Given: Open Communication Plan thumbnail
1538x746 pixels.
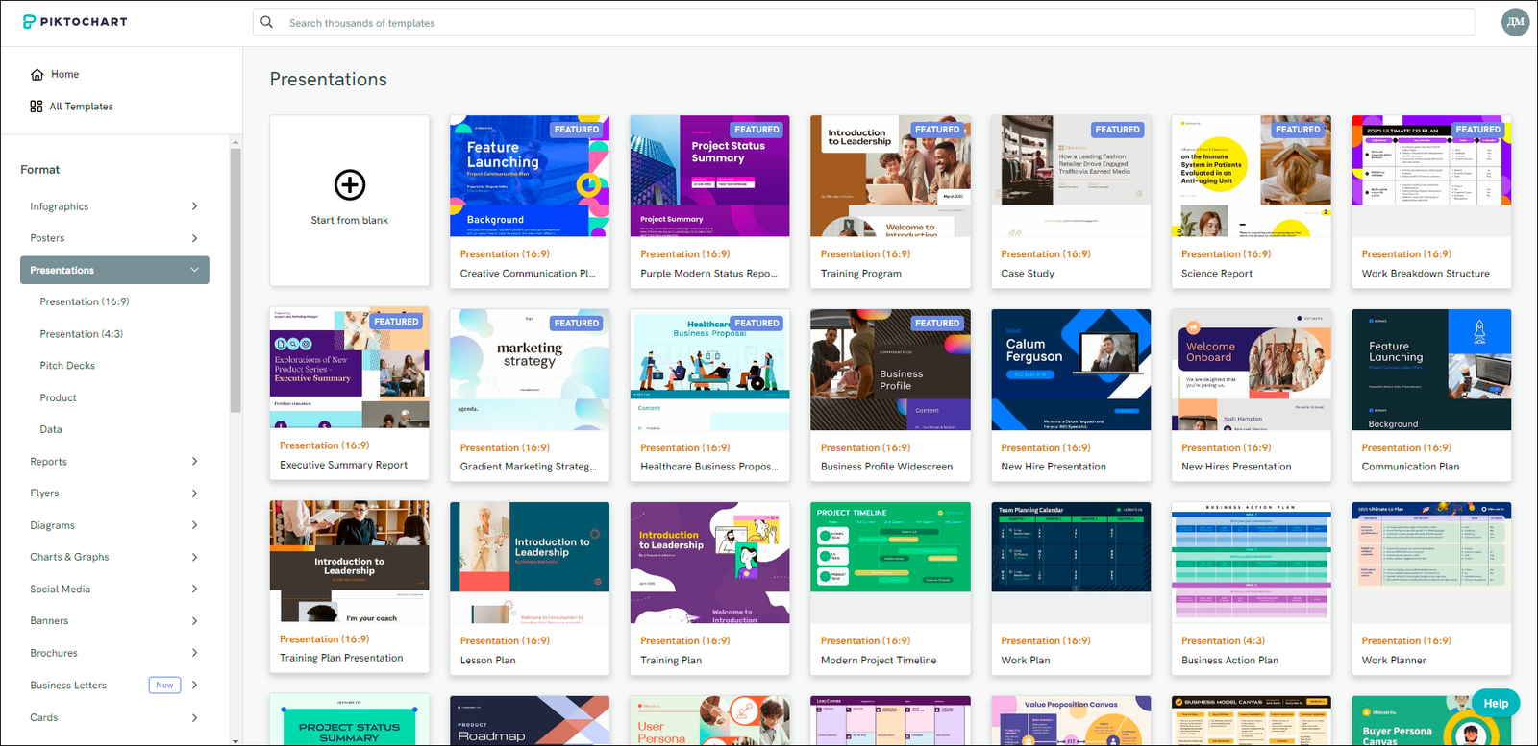Looking at the screenshot, I should pos(1431,370).
